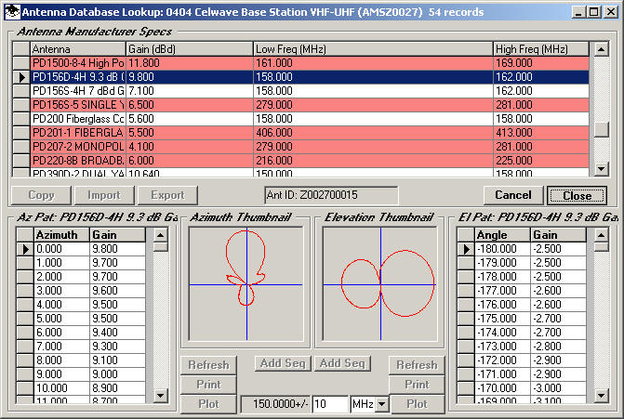
Task: Click row selector of azimuth 3.000 row
Action: pyautogui.click(x=25, y=291)
